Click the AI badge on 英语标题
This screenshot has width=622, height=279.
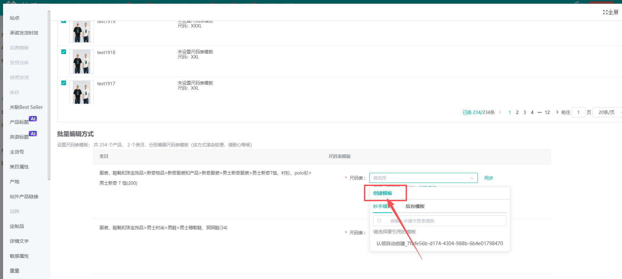click(x=33, y=134)
